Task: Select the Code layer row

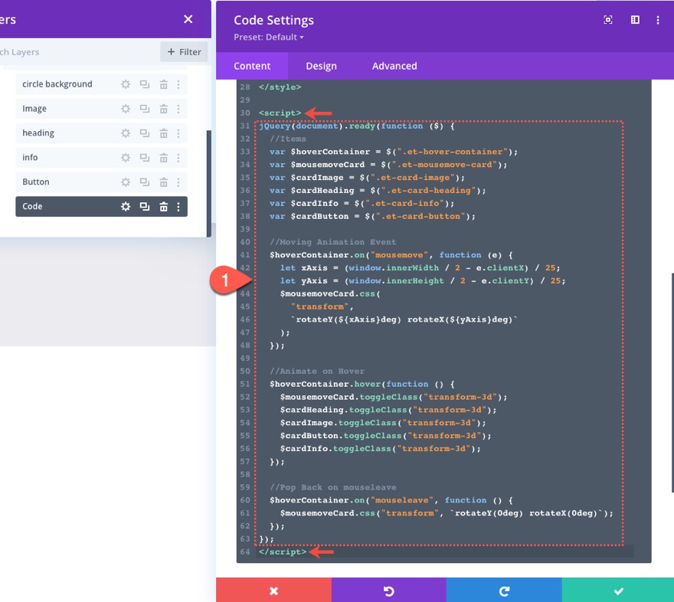Action: (101, 207)
